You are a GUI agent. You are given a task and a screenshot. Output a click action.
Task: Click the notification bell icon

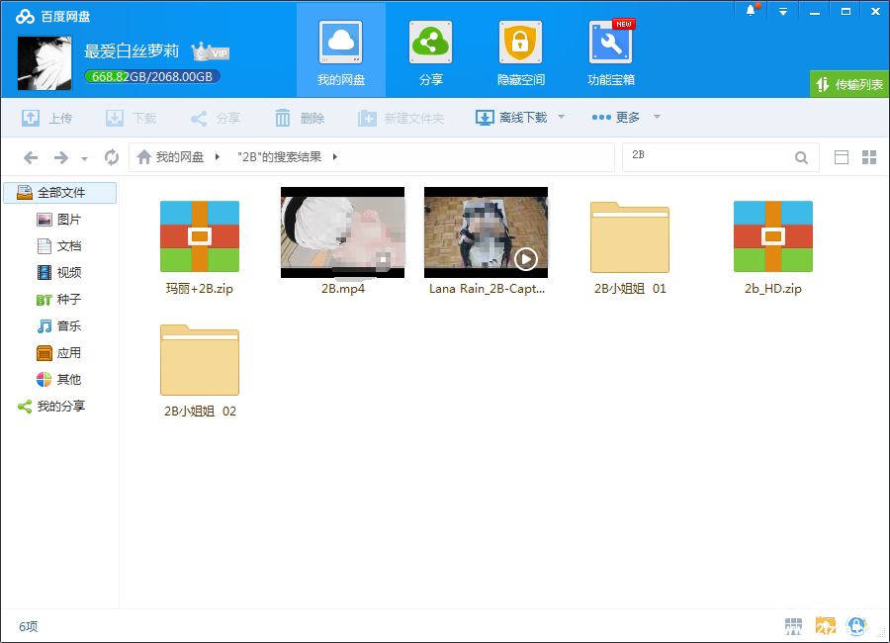click(x=751, y=11)
